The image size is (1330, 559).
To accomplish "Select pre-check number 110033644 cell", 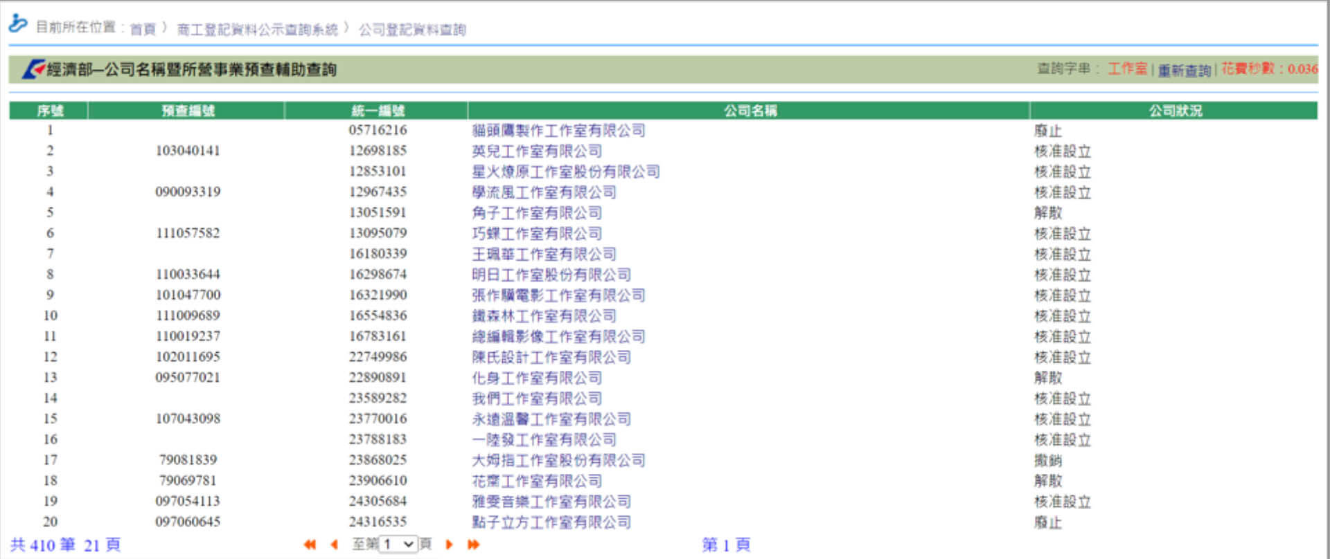I will [x=188, y=275].
